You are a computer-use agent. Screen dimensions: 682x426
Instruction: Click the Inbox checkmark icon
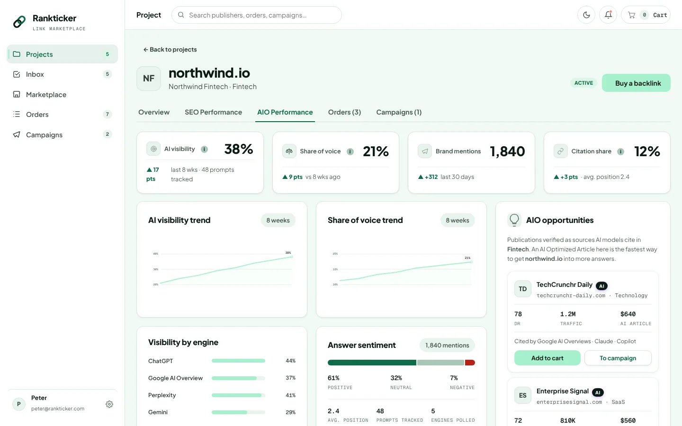tap(17, 74)
